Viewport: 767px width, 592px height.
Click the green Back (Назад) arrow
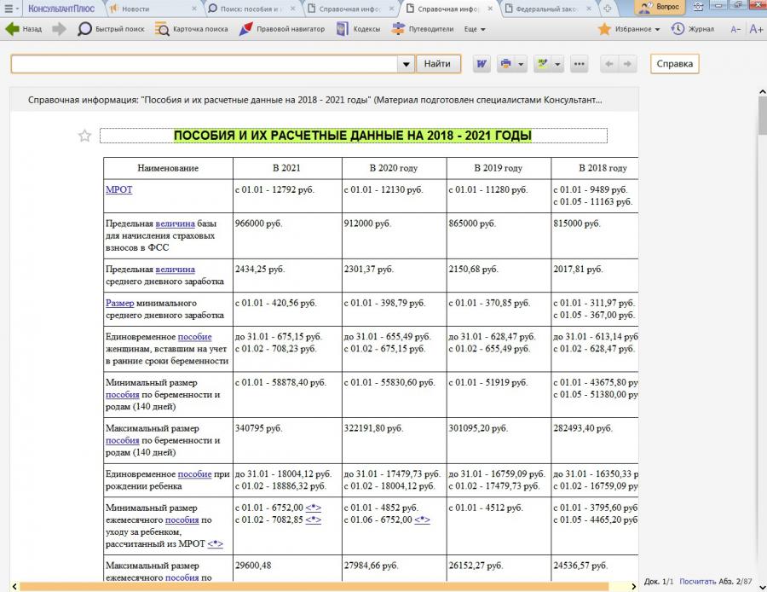[x=13, y=29]
